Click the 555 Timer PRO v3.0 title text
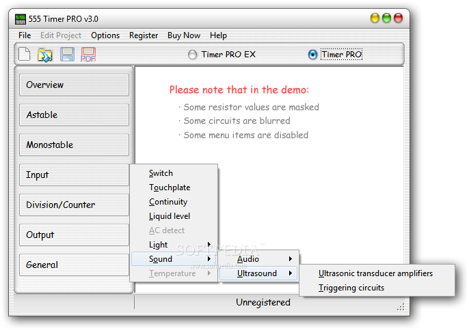The image size is (469, 330). pyautogui.click(x=64, y=19)
